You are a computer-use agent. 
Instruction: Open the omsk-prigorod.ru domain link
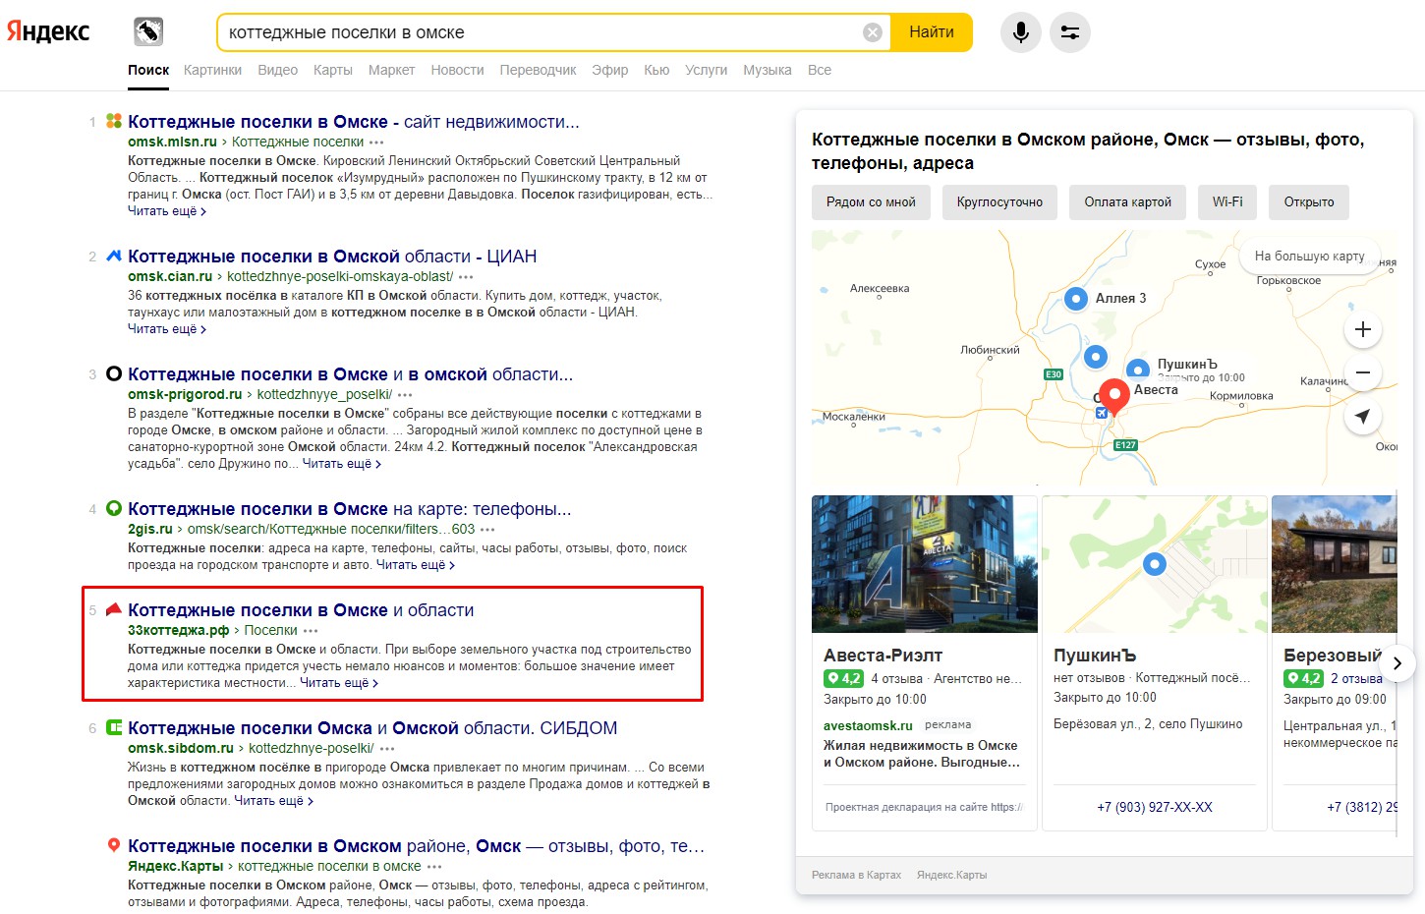(185, 394)
